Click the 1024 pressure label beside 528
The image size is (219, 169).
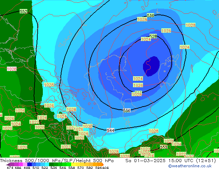(146, 39)
